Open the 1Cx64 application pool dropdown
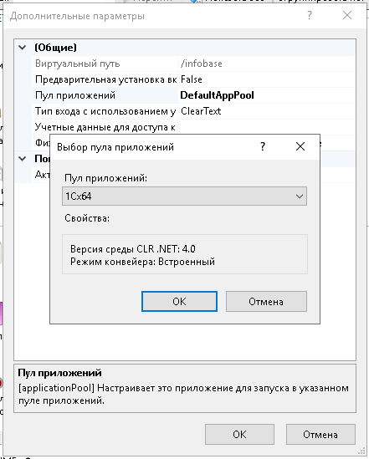Viewport: 369px width, 459px height. pos(184,196)
